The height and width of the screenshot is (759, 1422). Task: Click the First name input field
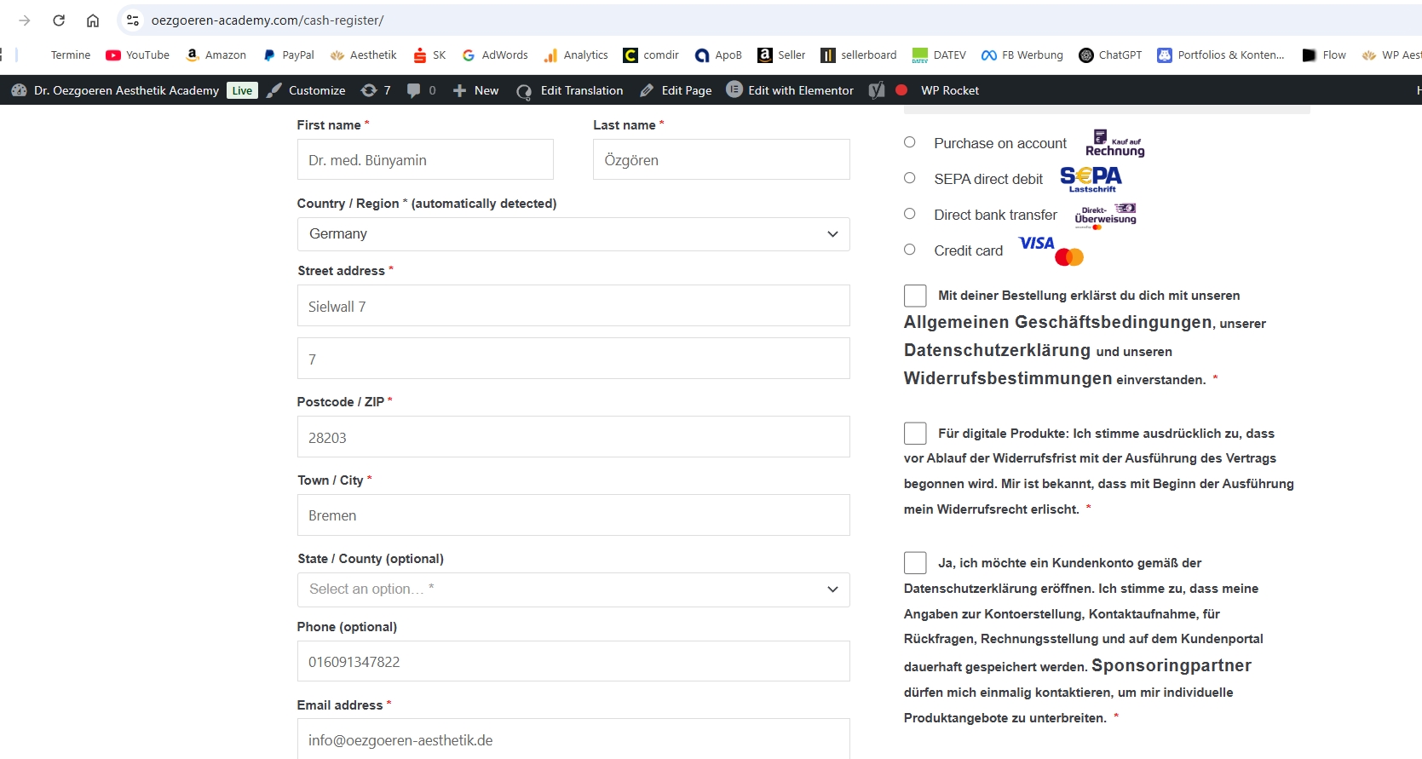425,160
